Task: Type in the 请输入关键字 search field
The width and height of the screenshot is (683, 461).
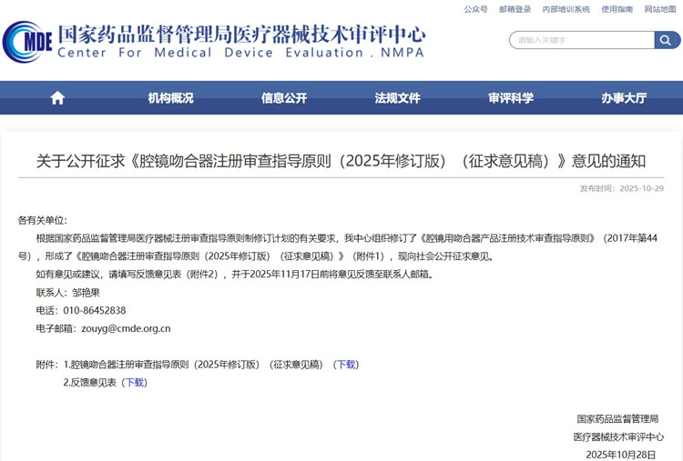Action: point(581,40)
